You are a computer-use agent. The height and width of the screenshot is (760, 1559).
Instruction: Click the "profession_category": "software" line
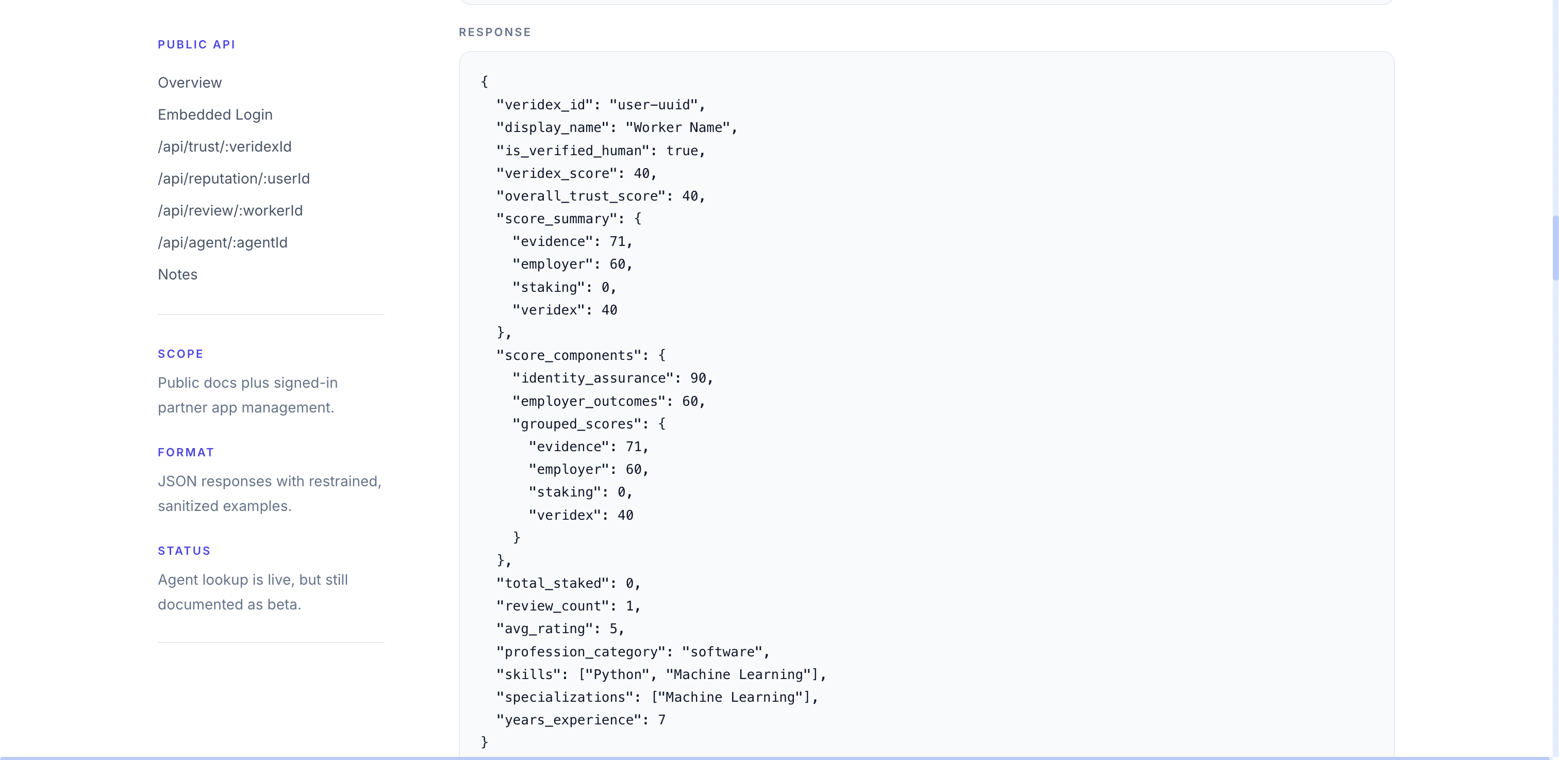[633, 652]
